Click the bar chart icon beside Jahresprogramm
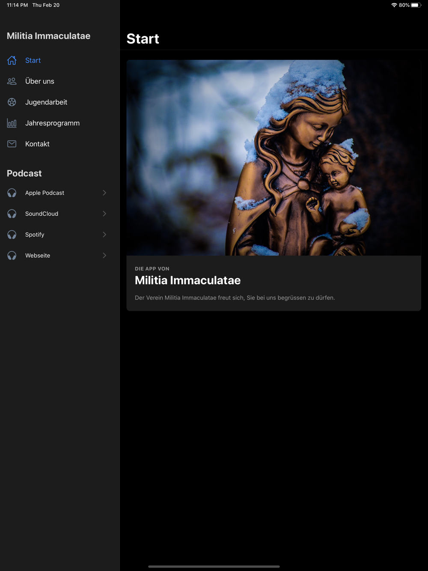Screen dimensions: 428x571 coord(12,123)
